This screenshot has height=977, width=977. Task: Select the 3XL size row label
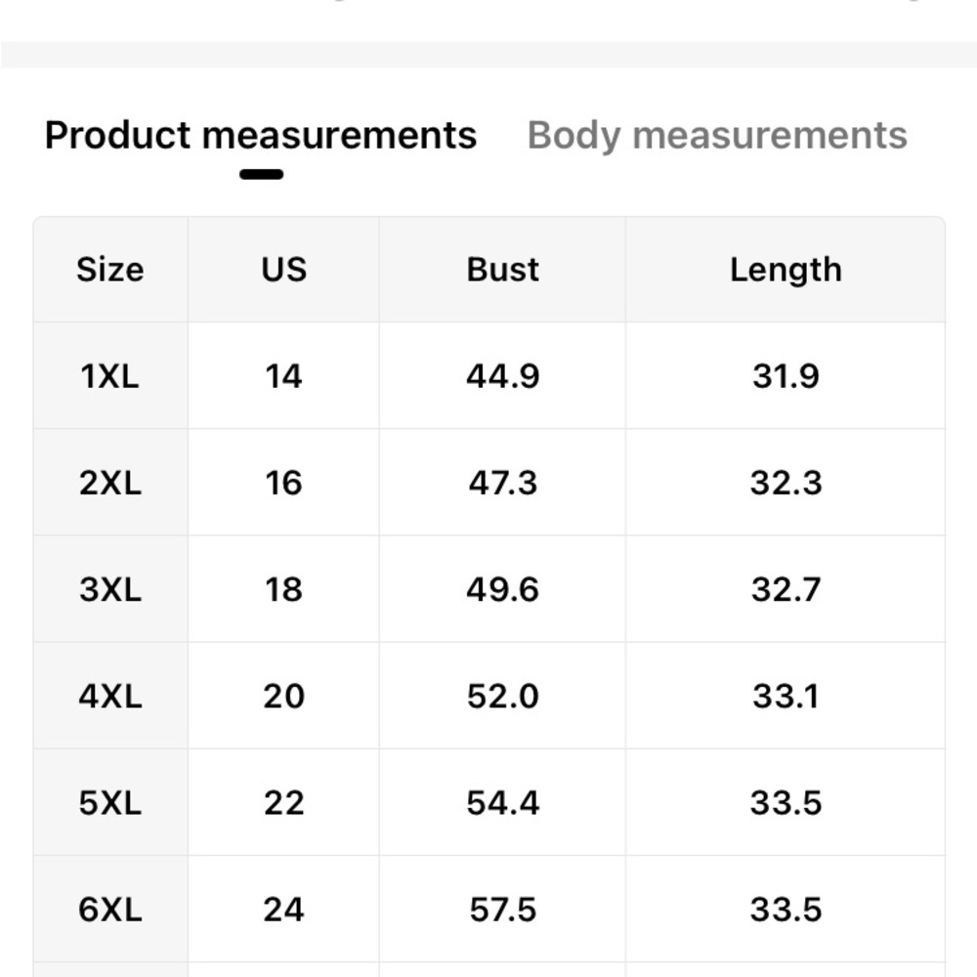pos(110,589)
